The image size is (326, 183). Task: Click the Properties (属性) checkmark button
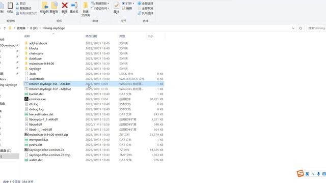[x=117, y=8]
